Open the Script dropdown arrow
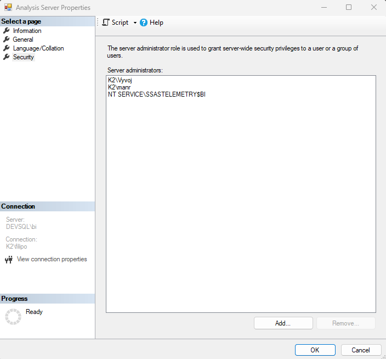This screenshot has height=359, width=386. [135, 23]
